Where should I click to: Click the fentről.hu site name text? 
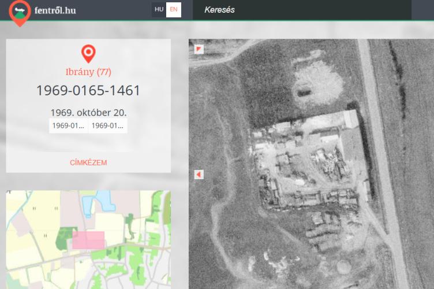pos(55,10)
